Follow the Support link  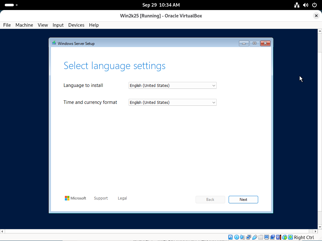[101, 198]
